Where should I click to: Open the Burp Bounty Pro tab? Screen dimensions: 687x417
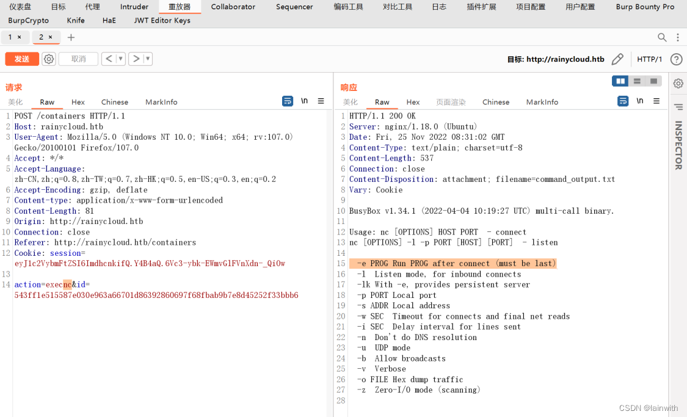[x=645, y=7]
